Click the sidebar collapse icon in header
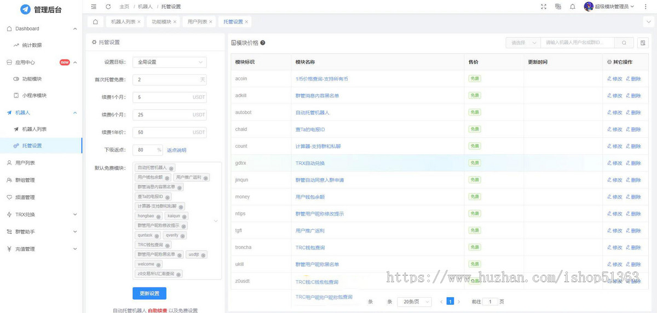This screenshot has width=657, height=313. pos(94,7)
